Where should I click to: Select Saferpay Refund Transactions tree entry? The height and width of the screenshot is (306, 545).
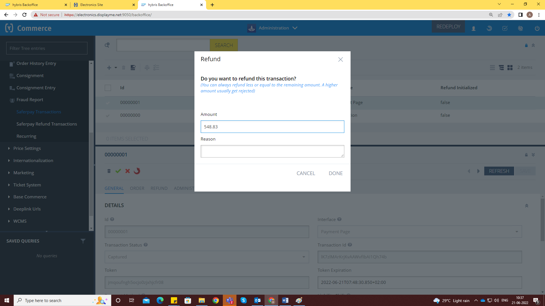pos(47,124)
